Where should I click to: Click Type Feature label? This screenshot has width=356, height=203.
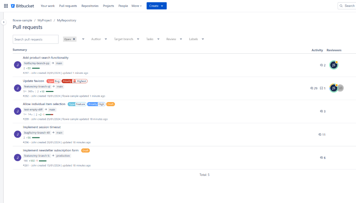coord(77,104)
